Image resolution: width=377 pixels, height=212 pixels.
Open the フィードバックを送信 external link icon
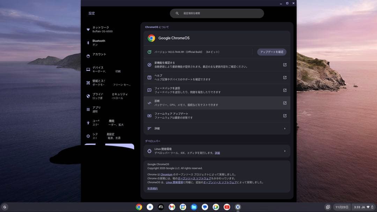284,90
